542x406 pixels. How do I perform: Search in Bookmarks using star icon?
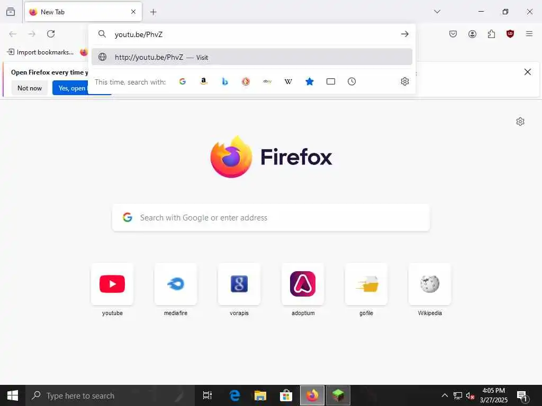click(x=309, y=81)
